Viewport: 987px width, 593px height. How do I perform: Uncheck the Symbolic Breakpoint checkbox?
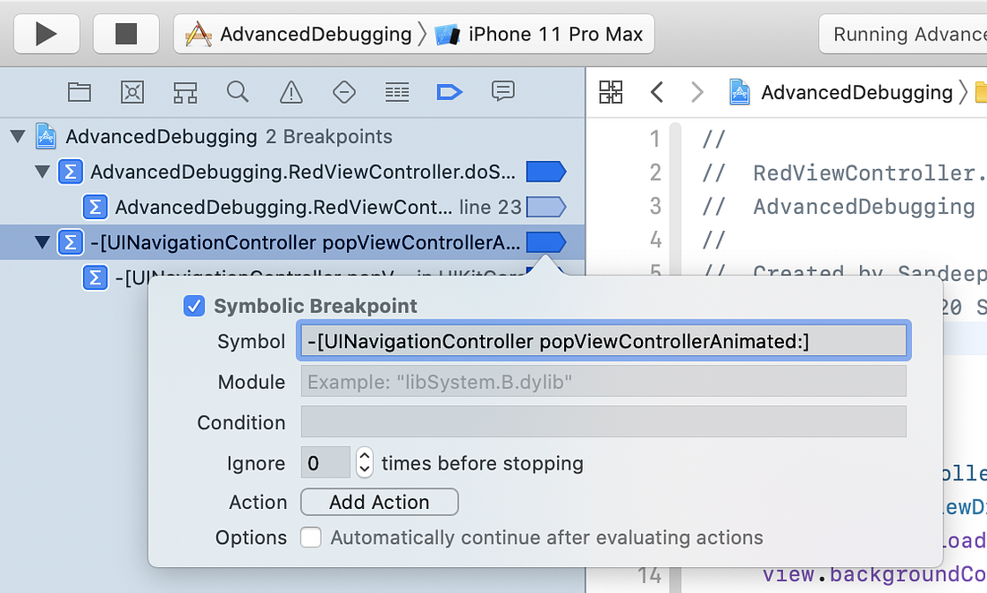(x=194, y=306)
